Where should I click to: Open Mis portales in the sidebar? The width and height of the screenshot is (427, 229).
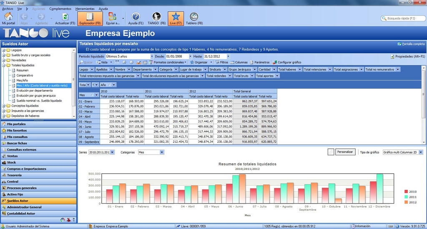39,124
